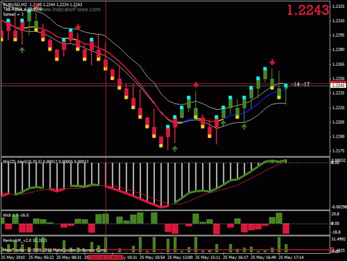Click the 31.4992 Renko scale value

point(338,239)
